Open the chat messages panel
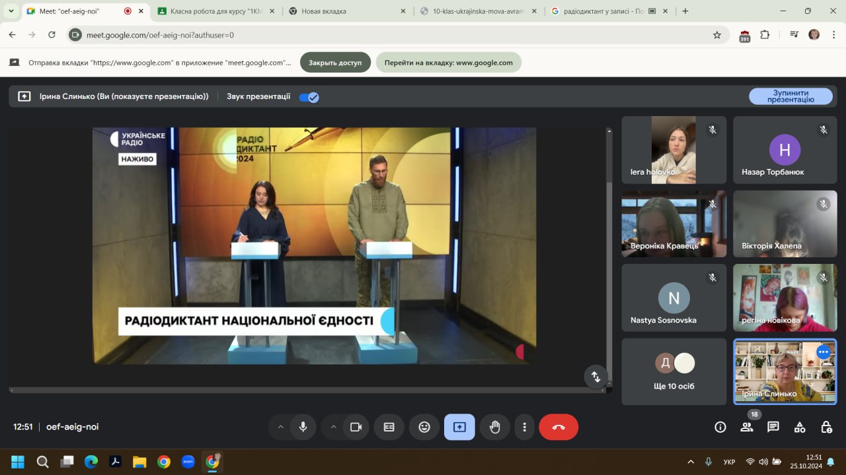Viewport: 846px width, 475px height. click(x=773, y=427)
